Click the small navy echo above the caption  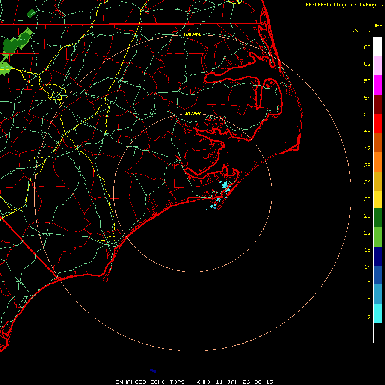(153, 370)
